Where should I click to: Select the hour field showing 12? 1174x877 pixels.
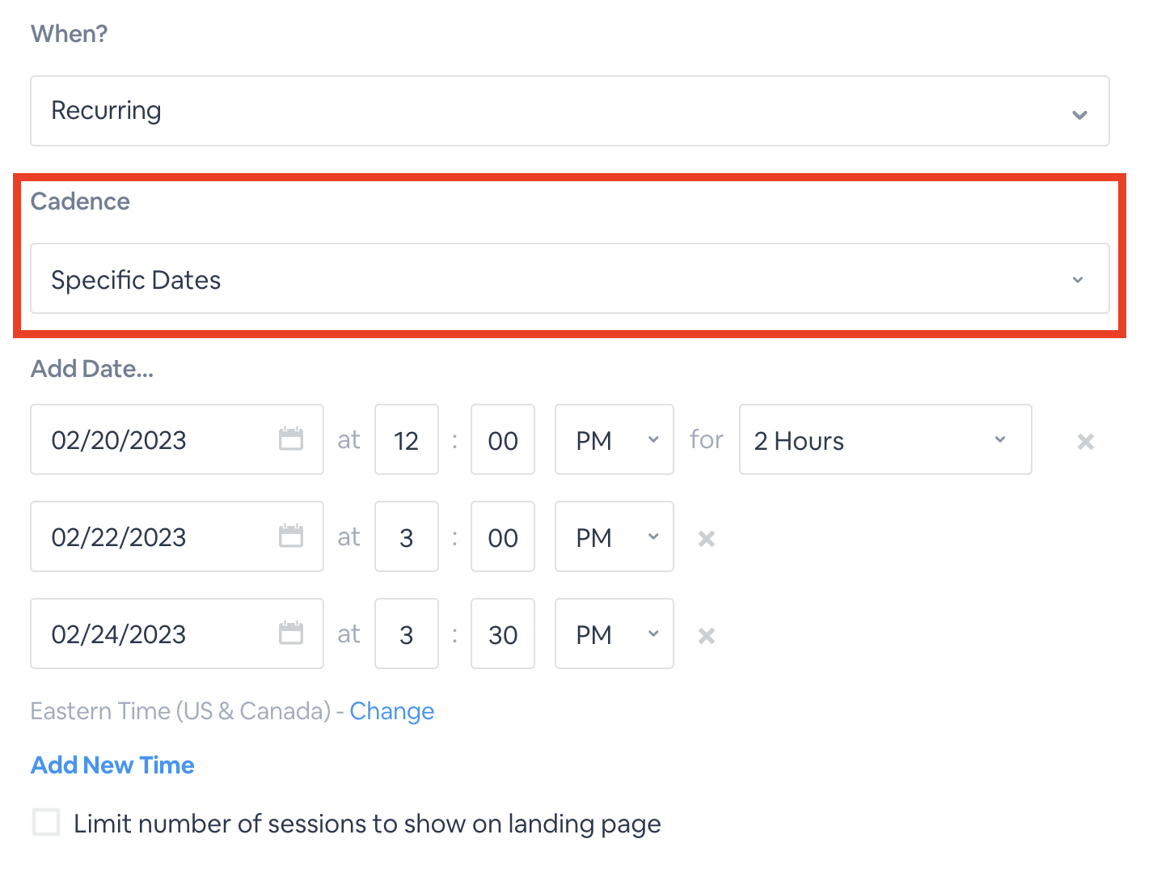pyautogui.click(x=407, y=439)
